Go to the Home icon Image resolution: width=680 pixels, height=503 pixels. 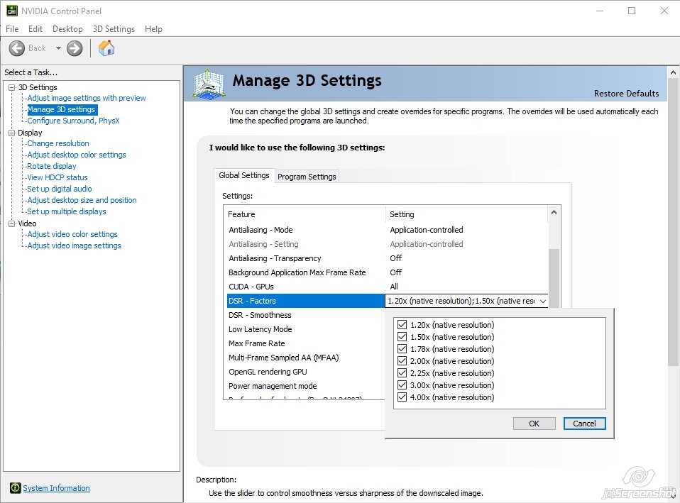click(x=106, y=48)
